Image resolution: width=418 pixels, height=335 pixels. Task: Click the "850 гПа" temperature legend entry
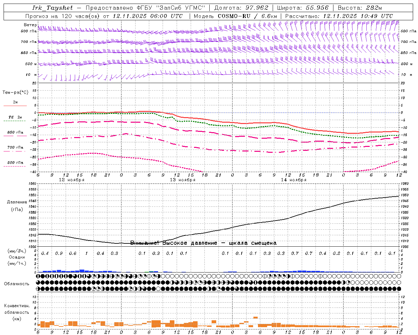click(15, 132)
